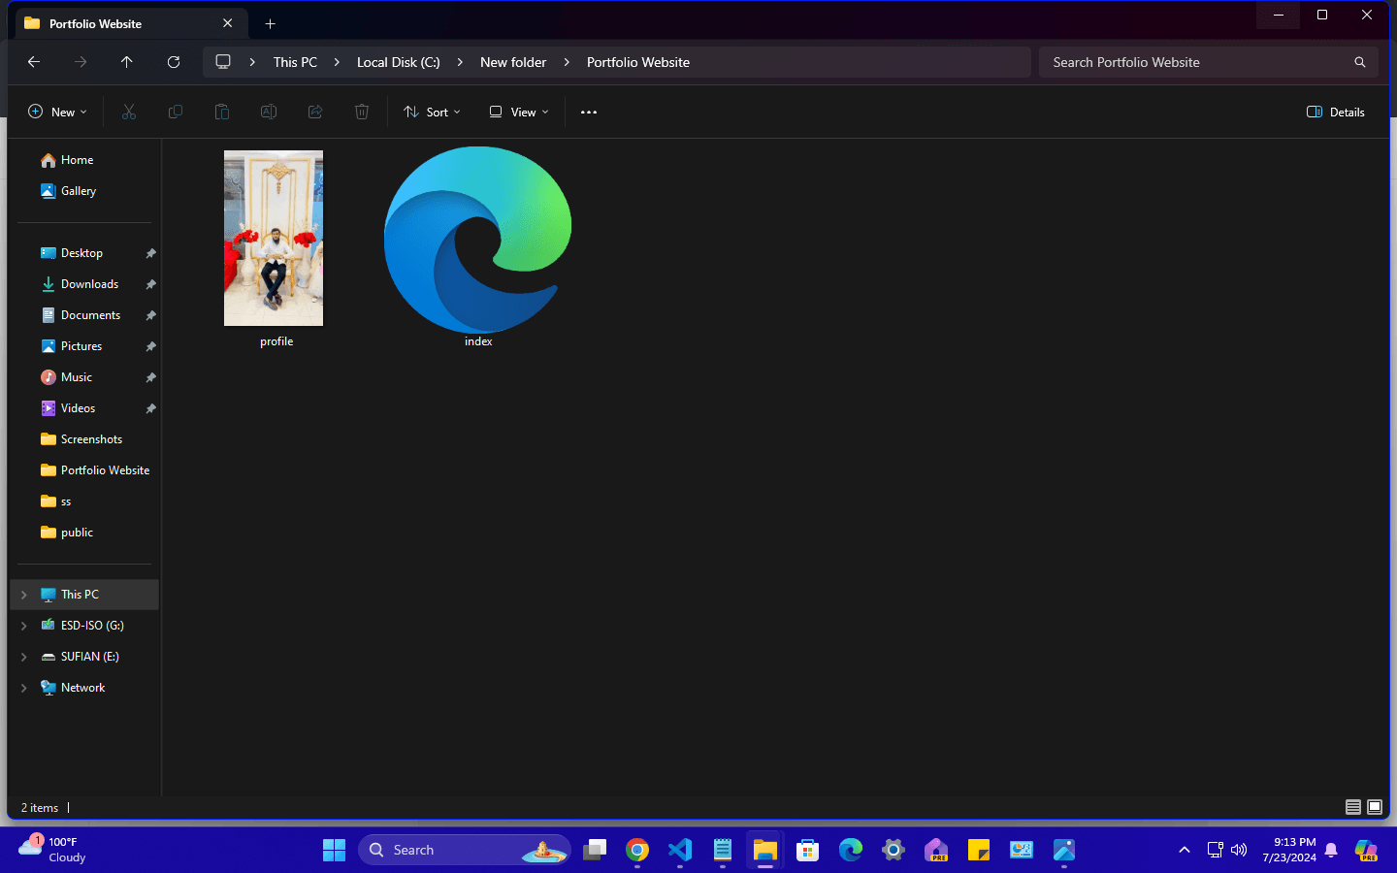The width and height of the screenshot is (1397, 873).
Task: Click the PC monitor icon in address bar
Action: coord(223,62)
